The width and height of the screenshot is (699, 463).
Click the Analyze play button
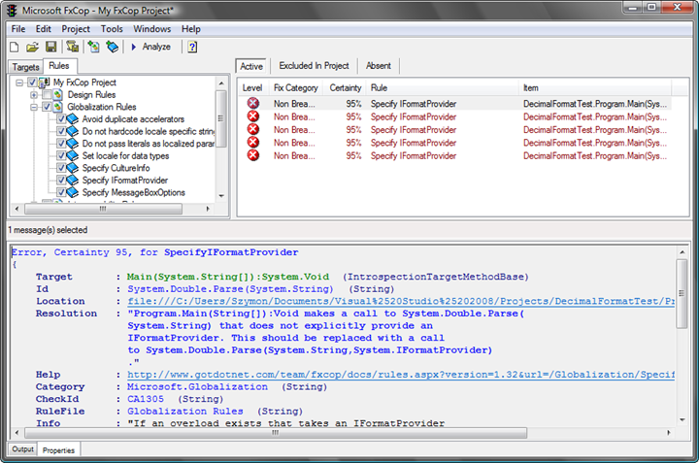(x=151, y=47)
